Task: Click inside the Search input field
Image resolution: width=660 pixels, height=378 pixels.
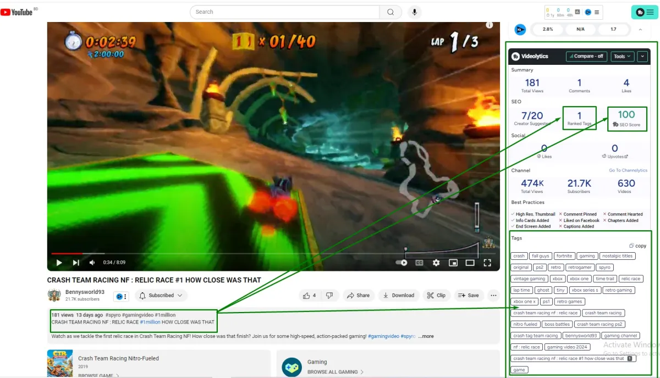Action: point(285,12)
